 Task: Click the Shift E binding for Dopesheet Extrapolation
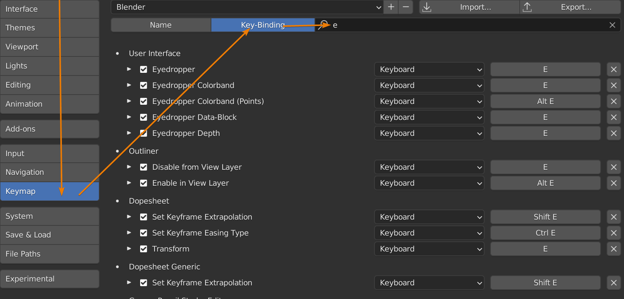[545, 217]
